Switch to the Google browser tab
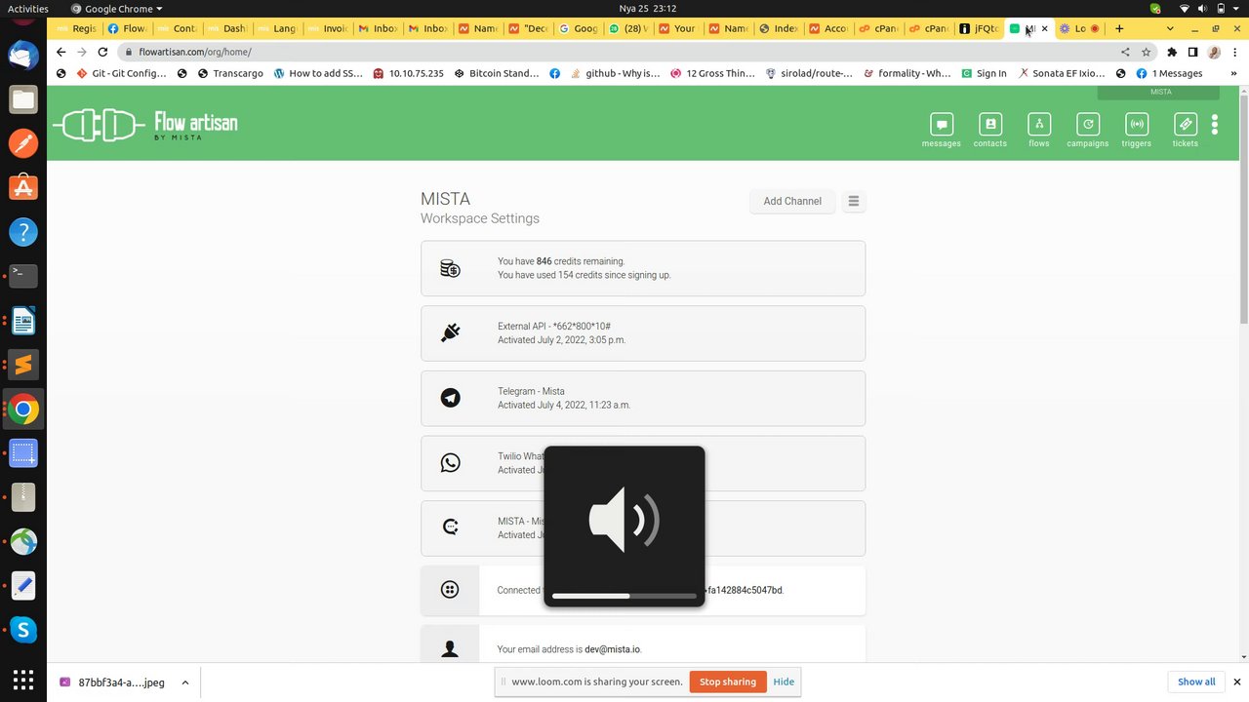 point(579,28)
